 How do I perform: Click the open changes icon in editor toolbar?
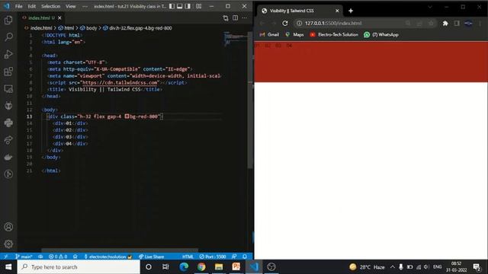(226, 18)
